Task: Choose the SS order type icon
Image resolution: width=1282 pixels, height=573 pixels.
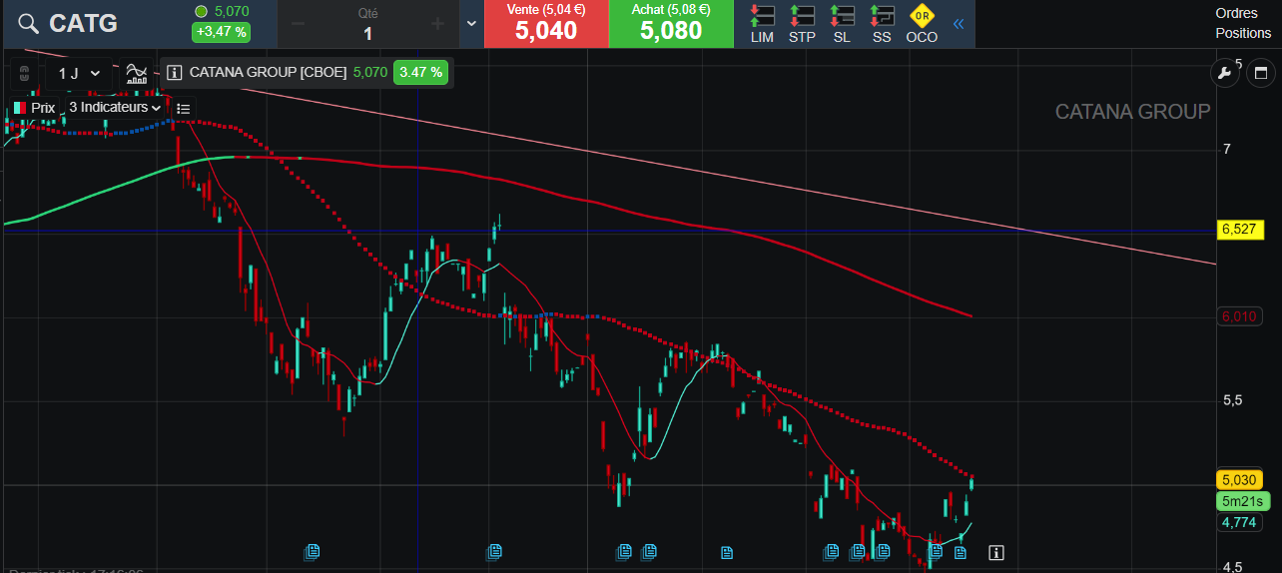Action: coord(882,24)
